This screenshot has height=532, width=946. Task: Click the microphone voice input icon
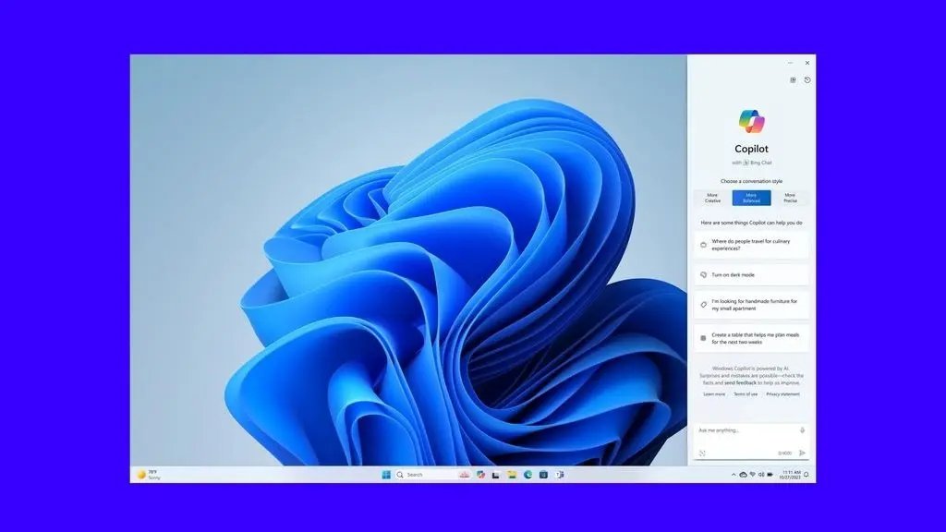802,430
